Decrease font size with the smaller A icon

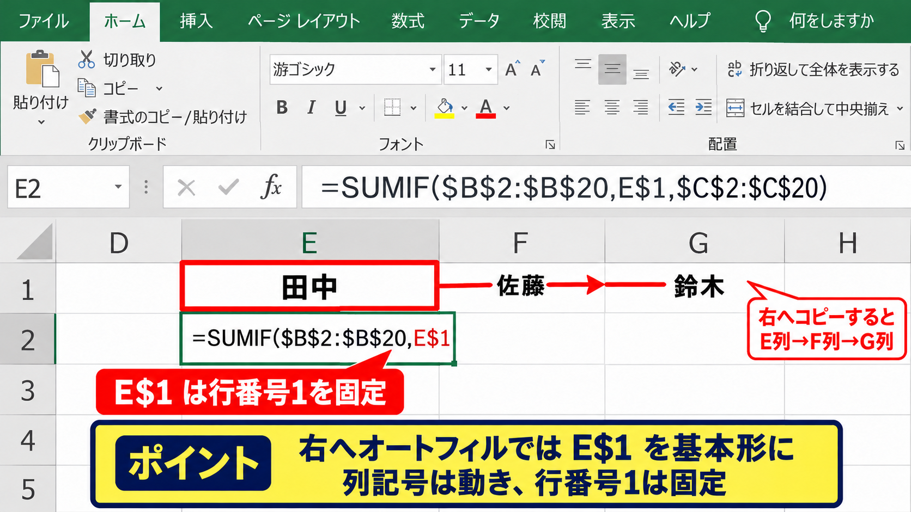point(537,69)
